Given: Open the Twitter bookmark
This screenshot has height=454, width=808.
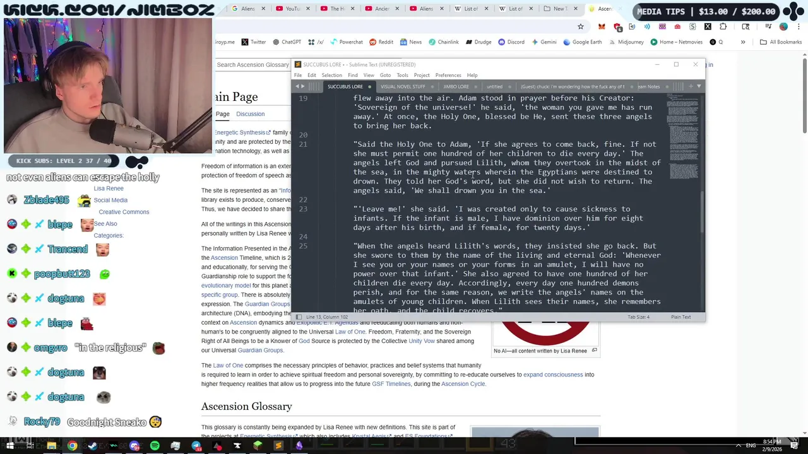Looking at the screenshot, I should (x=253, y=42).
